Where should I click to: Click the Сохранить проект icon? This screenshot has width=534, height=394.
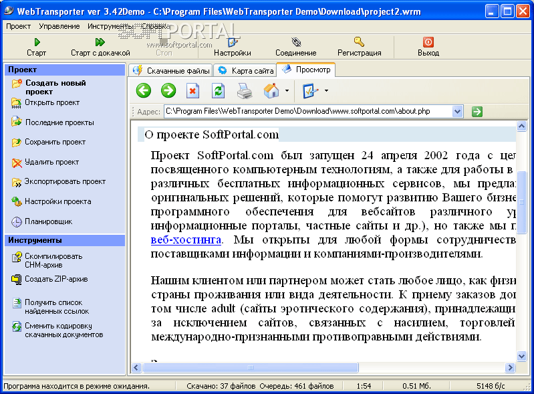pos(16,142)
